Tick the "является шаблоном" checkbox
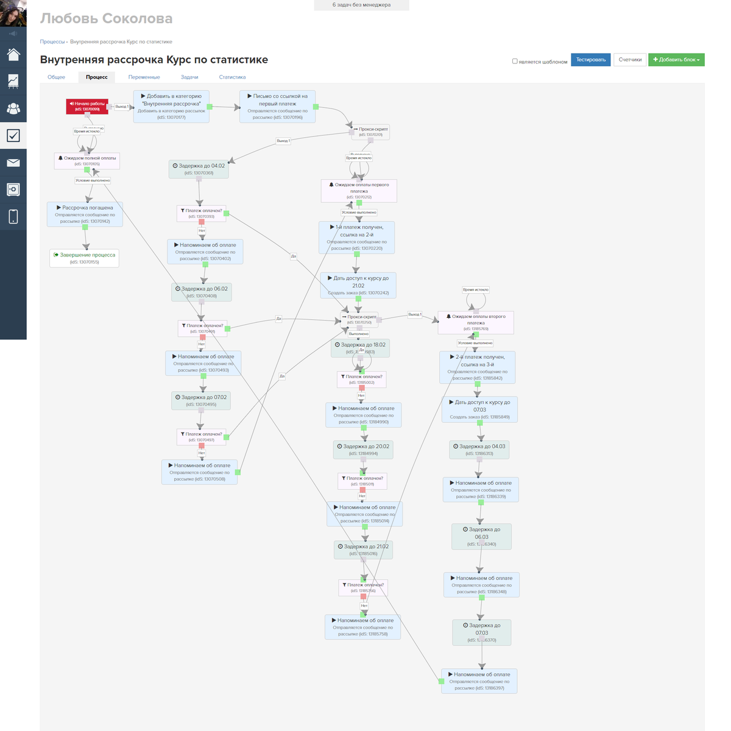 515,61
